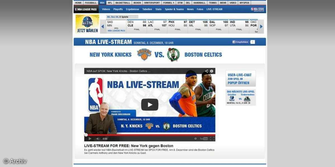Expand the MEHR menu tab
This screenshot has height=167, width=335.
pyautogui.click(x=223, y=3)
